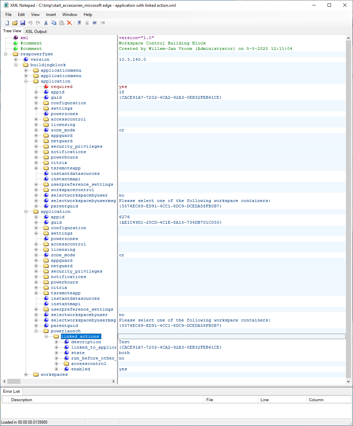353x426 pixels.
Task: Collapse the respowerfuse root node
Action: coord(5,54)
